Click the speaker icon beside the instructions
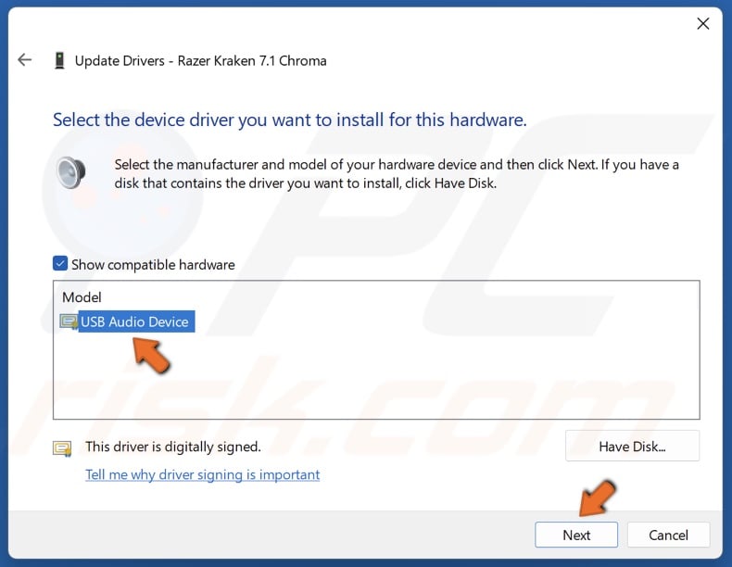Image resolution: width=732 pixels, height=567 pixels. coord(70,172)
